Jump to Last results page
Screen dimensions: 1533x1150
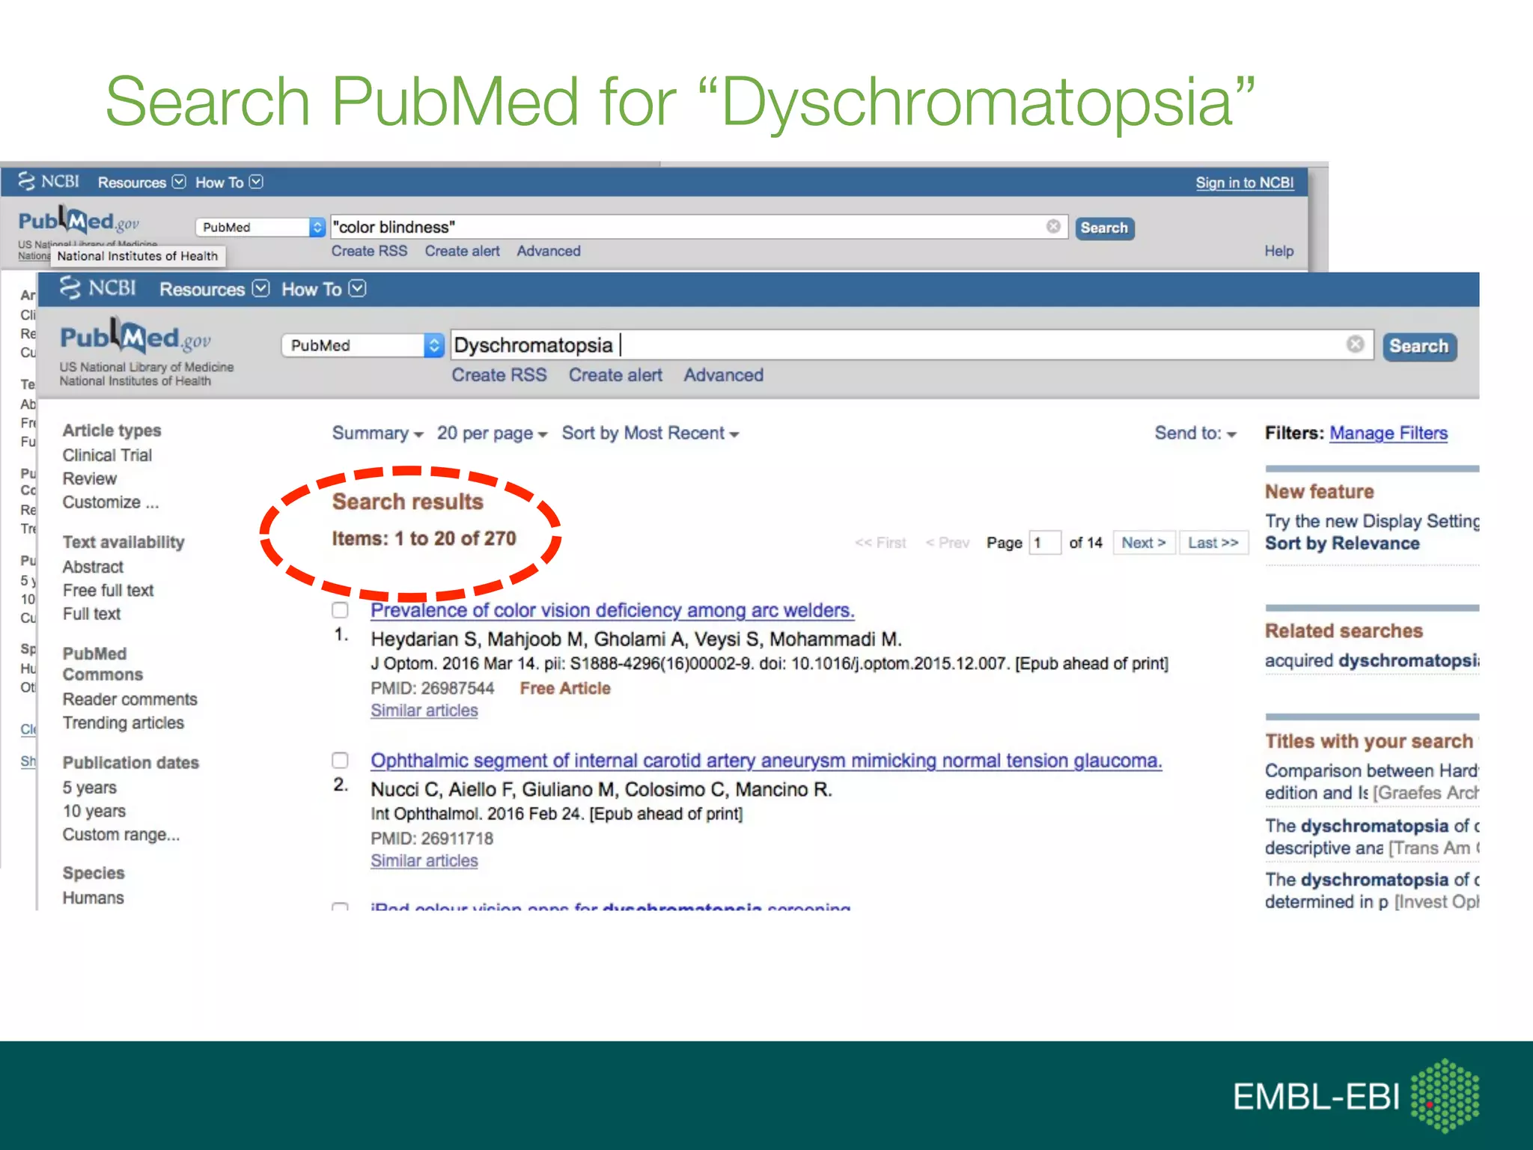coord(1213,543)
